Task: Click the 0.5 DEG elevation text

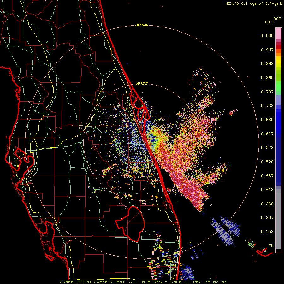Action: click(x=152, y=282)
